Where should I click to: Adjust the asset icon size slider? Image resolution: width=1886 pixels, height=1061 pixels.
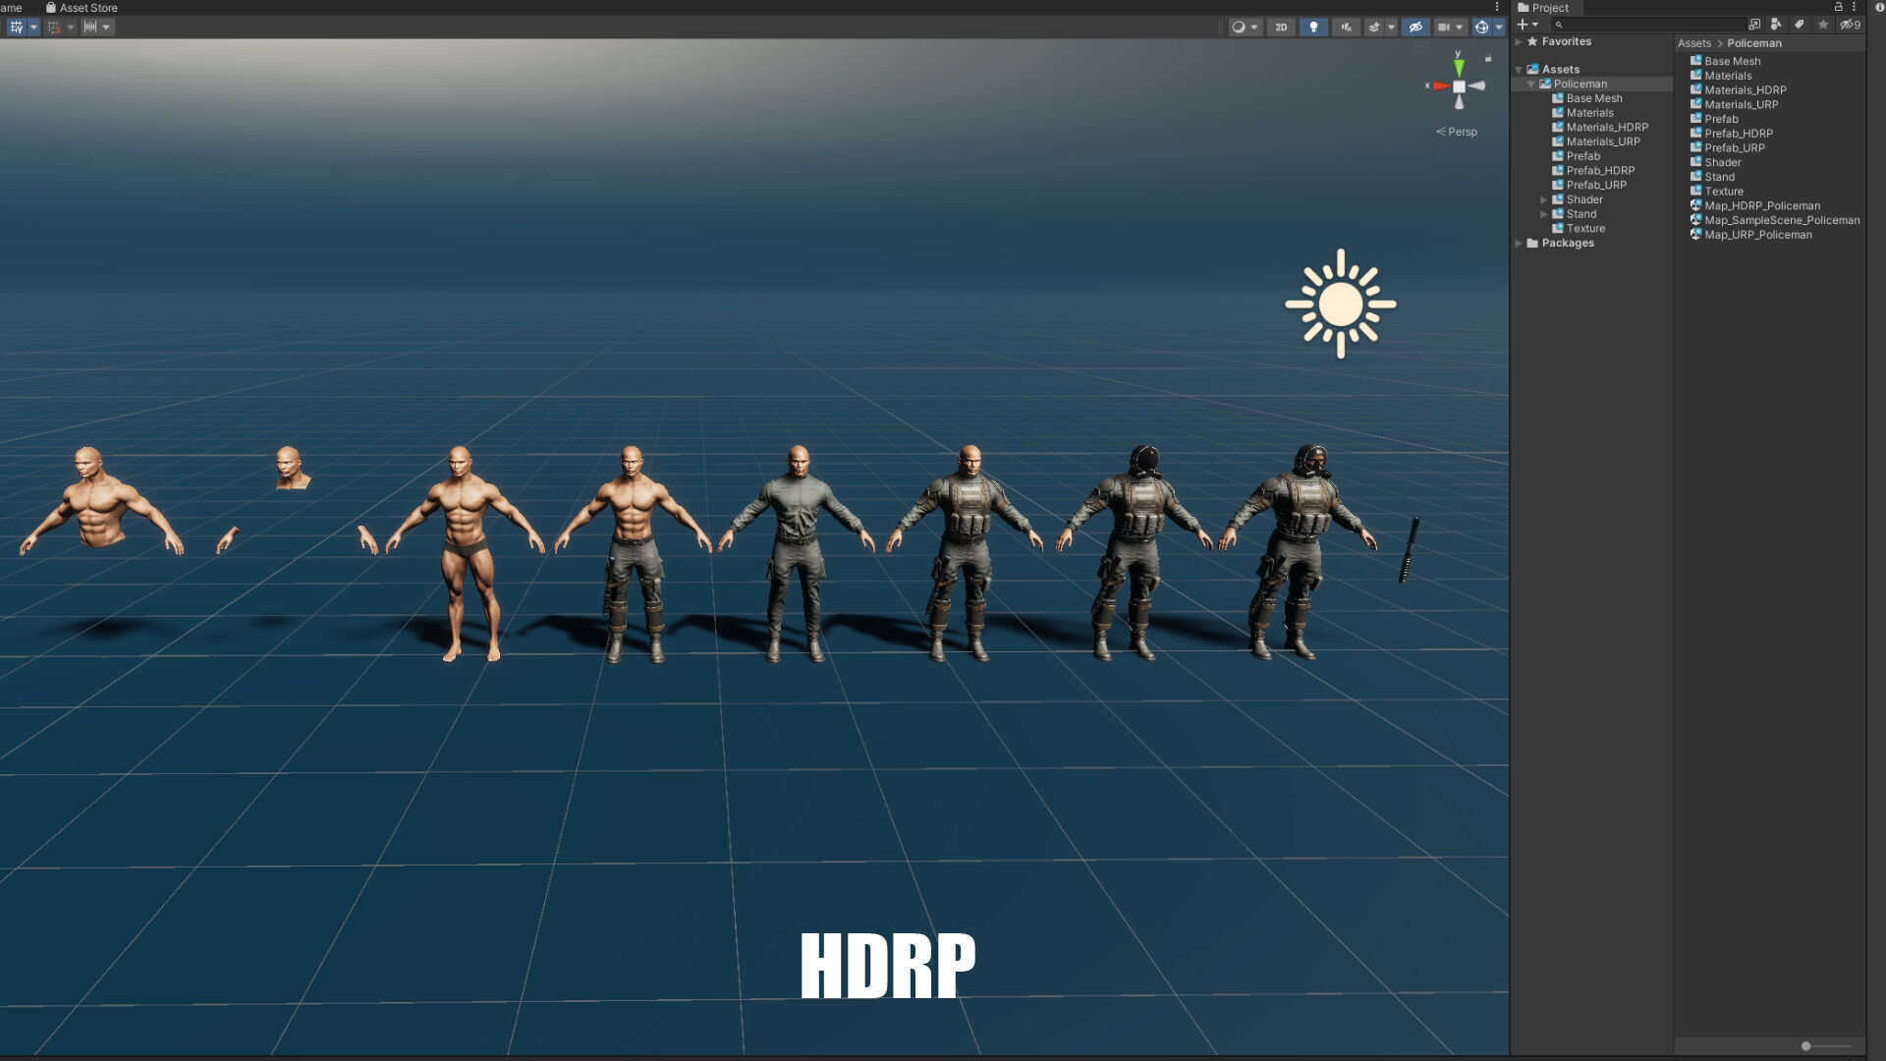[x=1806, y=1046]
